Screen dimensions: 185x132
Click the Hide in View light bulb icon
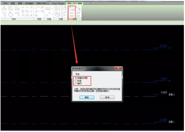(36, 7)
